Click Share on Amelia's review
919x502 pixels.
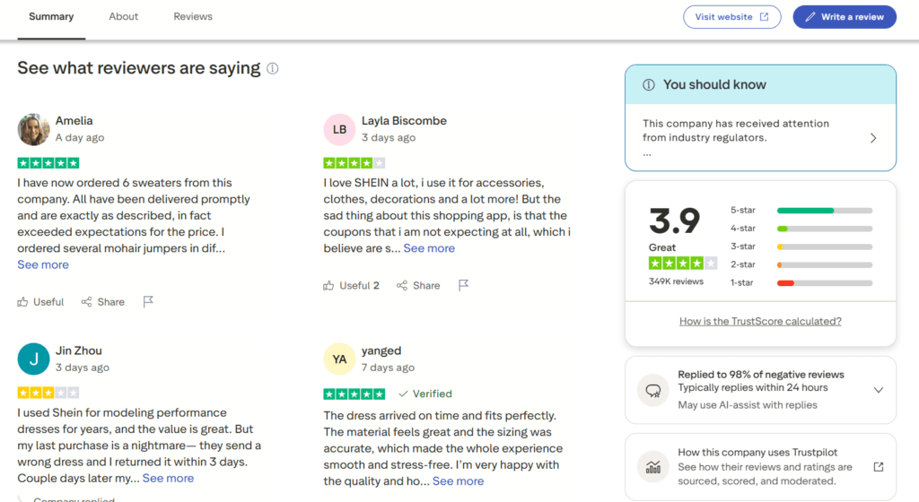tap(103, 302)
